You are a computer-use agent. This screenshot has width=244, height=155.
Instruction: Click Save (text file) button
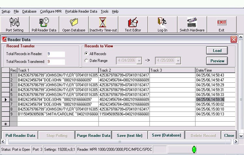coord(130,135)
